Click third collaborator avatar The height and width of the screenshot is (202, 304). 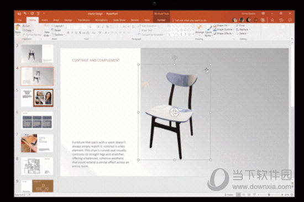(249, 20)
